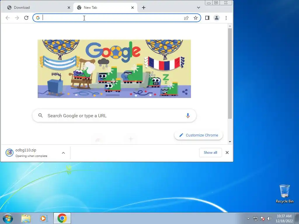Open a new tab with the plus button
The width and height of the screenshot is (299, 224).
coord(144,8)
